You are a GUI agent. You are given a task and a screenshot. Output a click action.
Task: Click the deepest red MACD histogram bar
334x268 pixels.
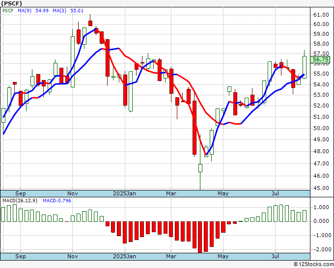point(200,238)
